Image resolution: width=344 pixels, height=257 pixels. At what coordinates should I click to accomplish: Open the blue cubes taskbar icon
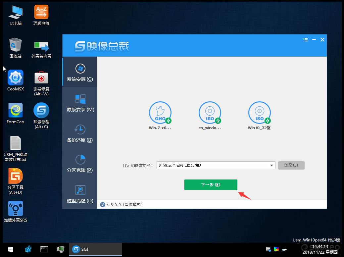(28, 249)
